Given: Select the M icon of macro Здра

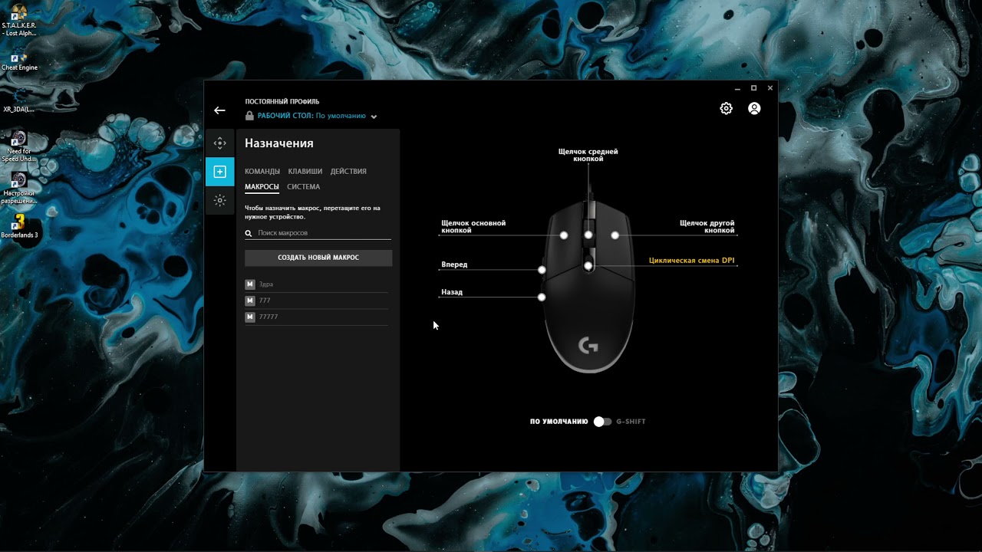Looking at the screenshot, I should (249, 284).
